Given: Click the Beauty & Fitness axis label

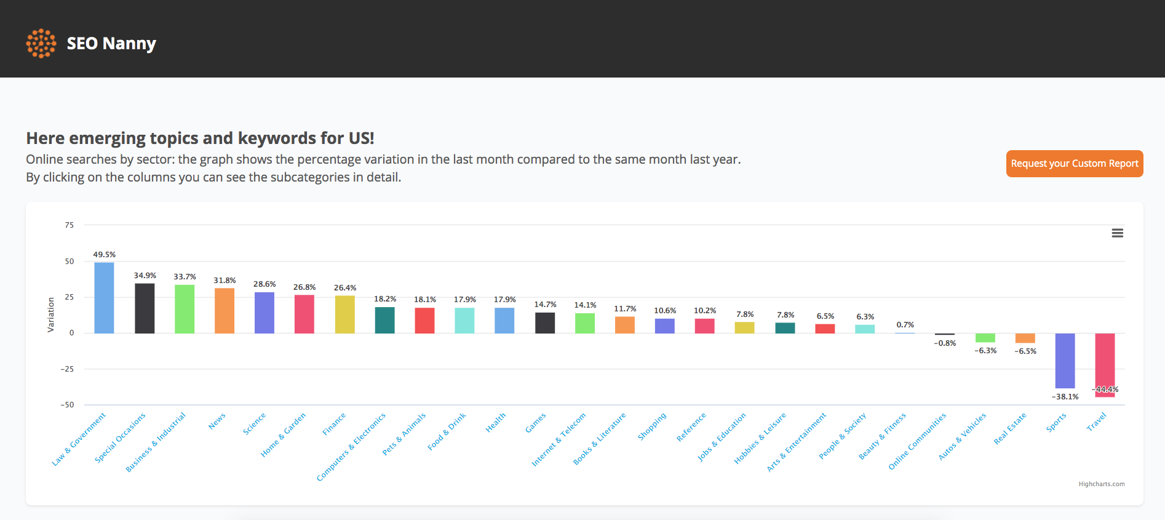Looking at the screenshot, I should pos(883,436).
